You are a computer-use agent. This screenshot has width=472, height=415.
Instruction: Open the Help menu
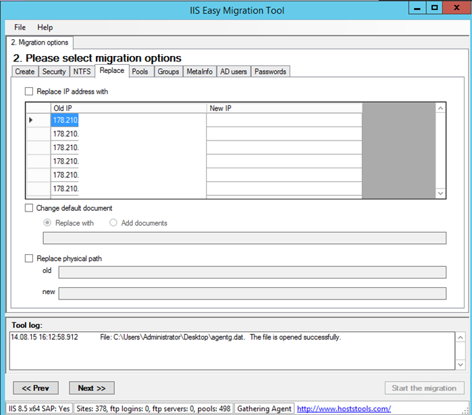coord(45,28)
